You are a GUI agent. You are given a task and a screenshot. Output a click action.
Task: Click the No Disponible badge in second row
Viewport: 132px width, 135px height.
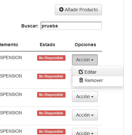point(51,76)
